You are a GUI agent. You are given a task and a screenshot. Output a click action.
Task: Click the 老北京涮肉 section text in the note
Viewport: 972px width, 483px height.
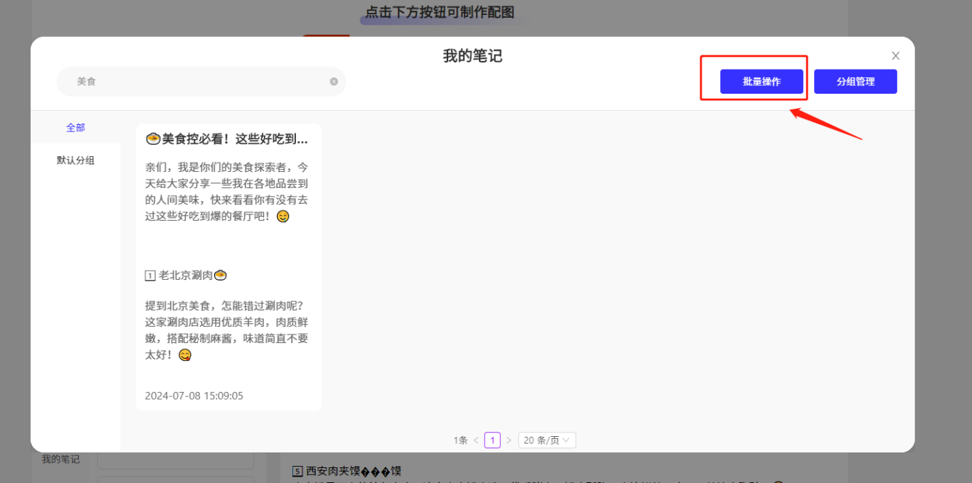coord(186,276)
